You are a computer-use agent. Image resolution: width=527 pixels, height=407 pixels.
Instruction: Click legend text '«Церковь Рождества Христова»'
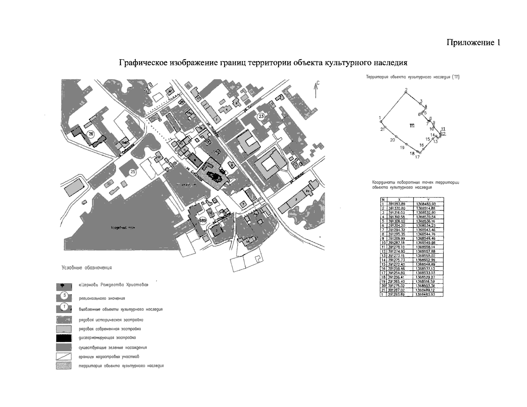tap(114, 285)
